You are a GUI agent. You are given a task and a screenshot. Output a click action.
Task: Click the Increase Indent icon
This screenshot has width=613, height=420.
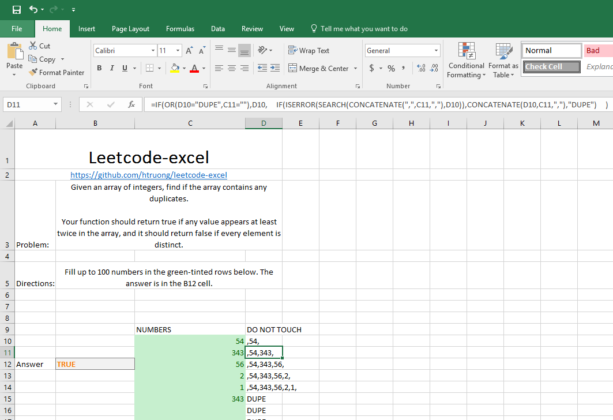point(275,68)
